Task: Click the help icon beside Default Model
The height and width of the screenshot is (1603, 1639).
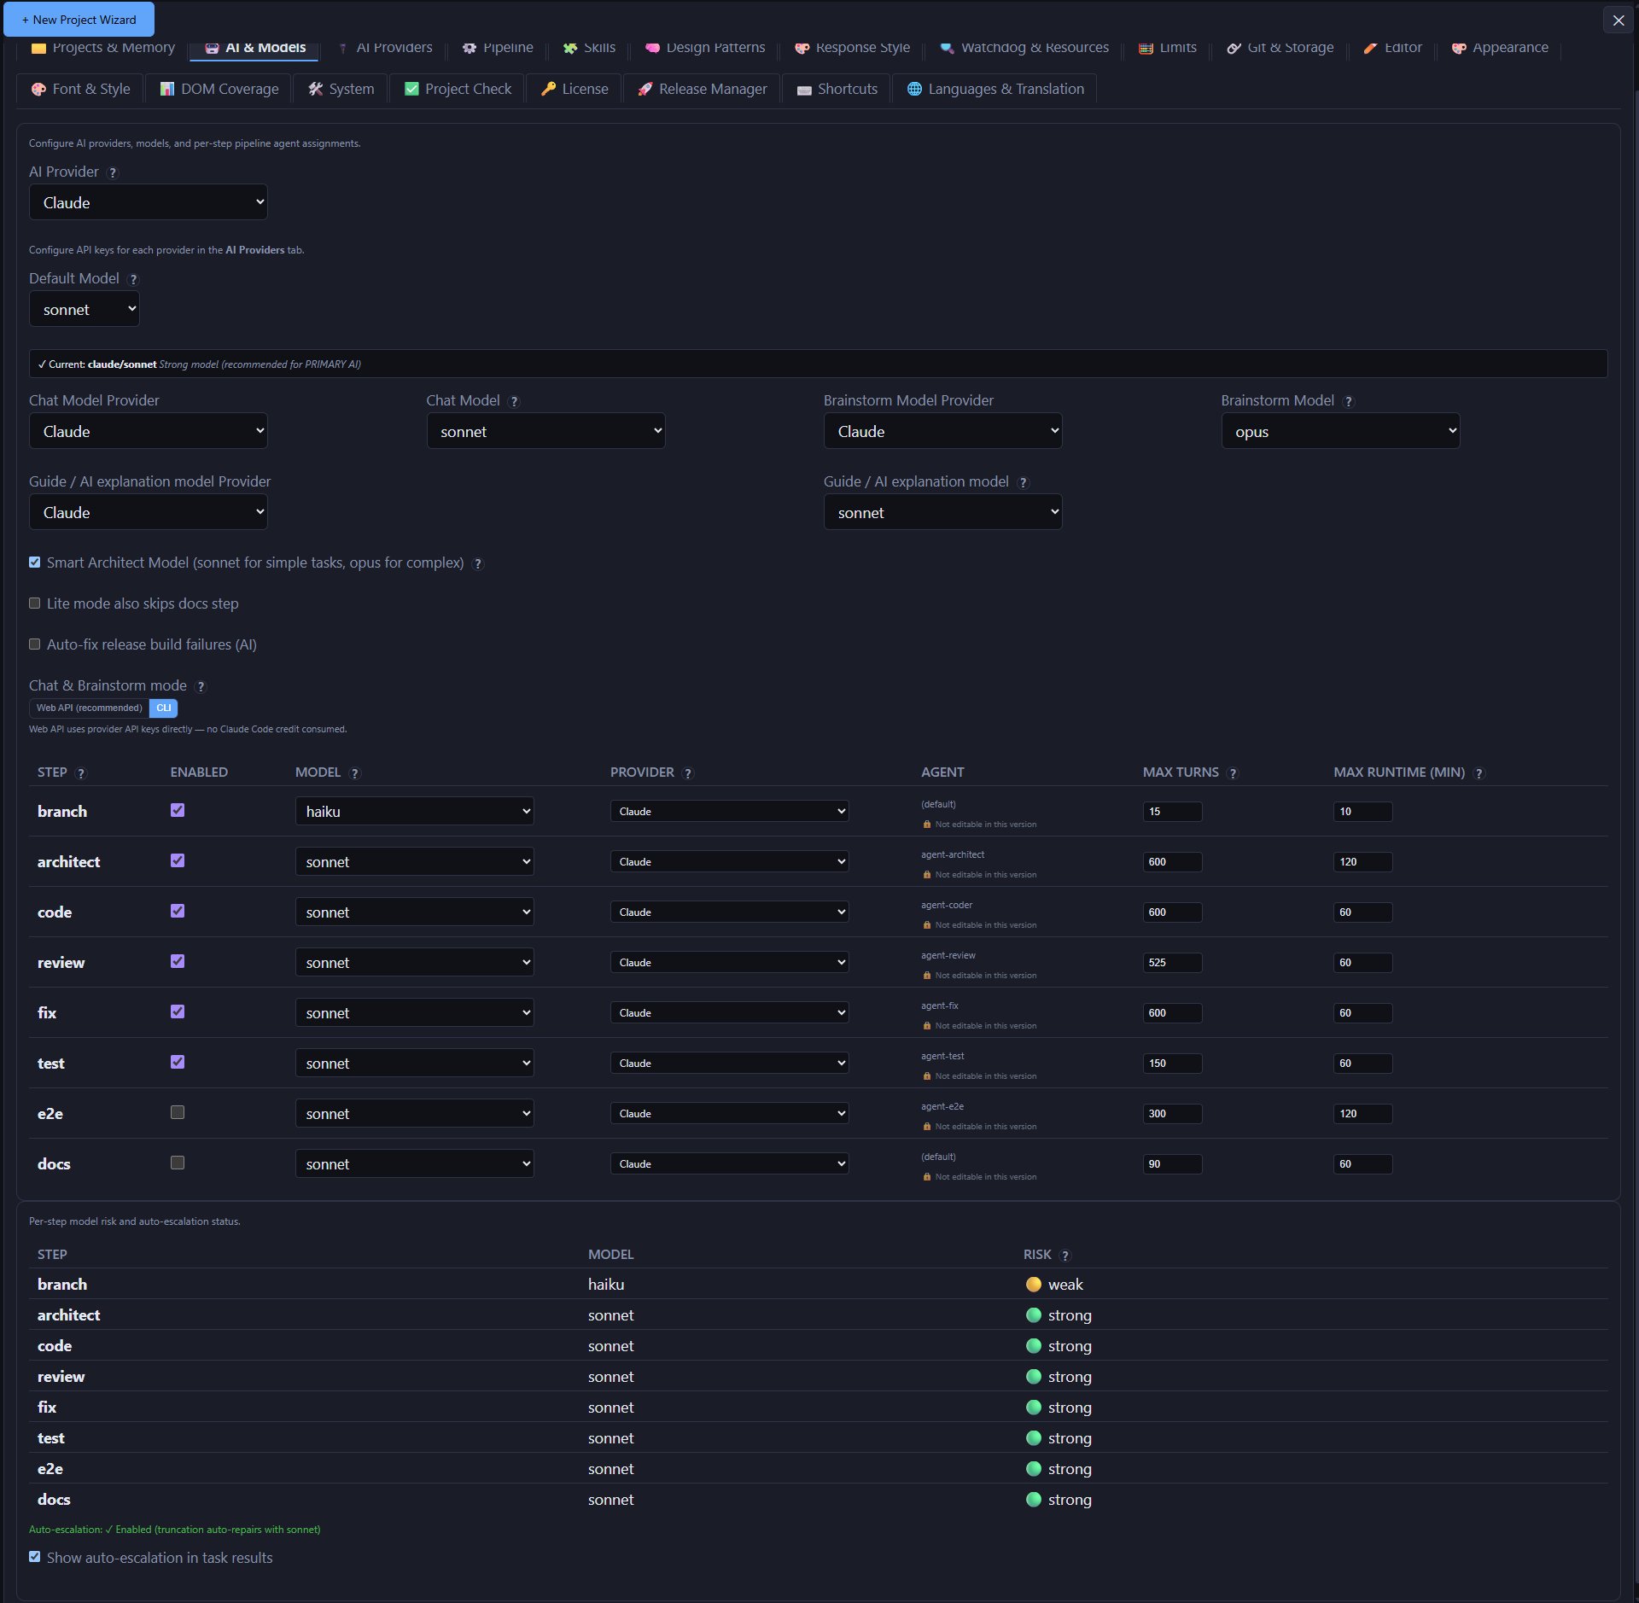Action: (133, 279)
